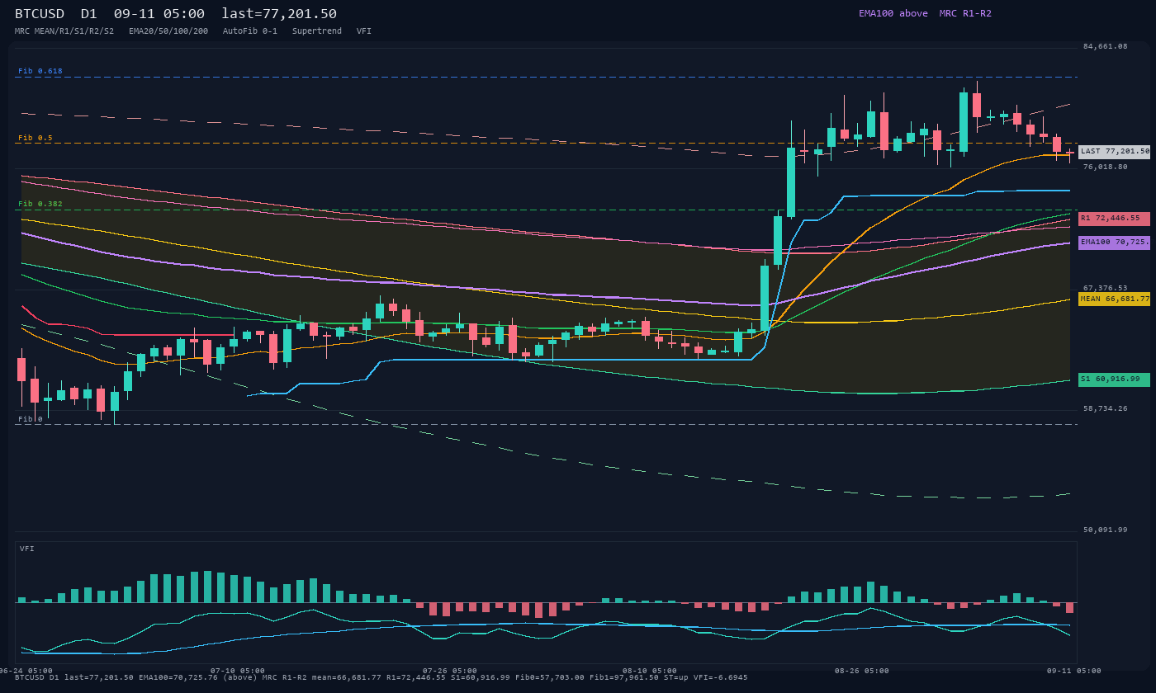Select the Supertrend indicator label
This screenshot has height=693, width=1156.
317,31
